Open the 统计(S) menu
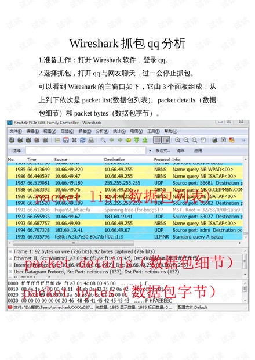The height and width of the screenshot is (360, 255). 119,131
